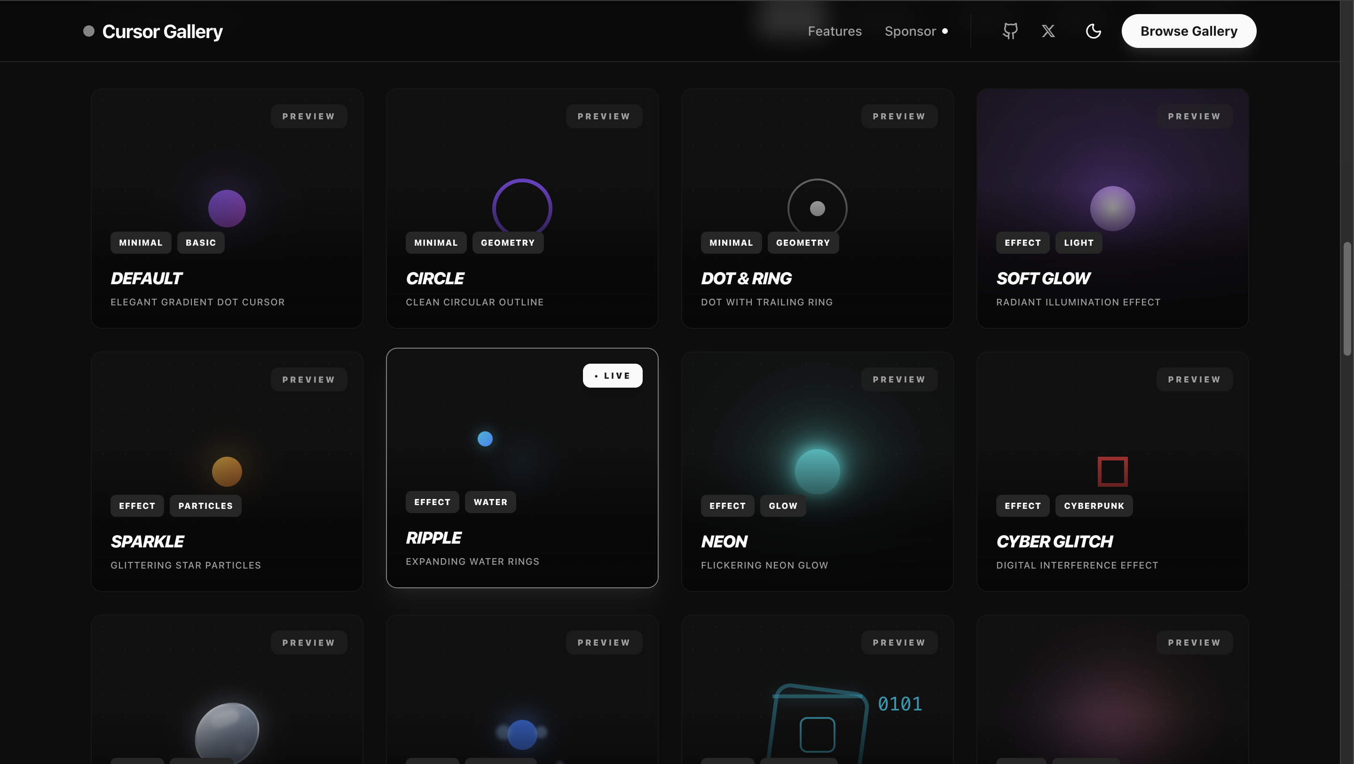Click the DOT & RING card title
The height and width of the screenshot is (764, 1354).
[746, 279]
